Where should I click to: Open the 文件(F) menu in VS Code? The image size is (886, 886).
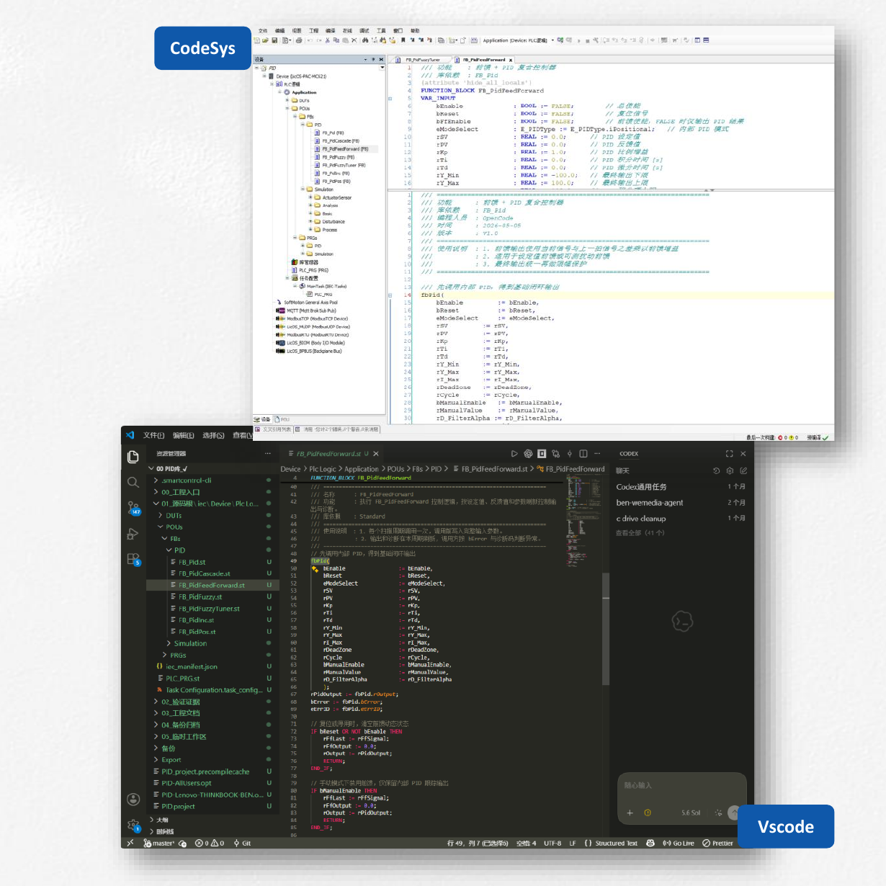153,435
